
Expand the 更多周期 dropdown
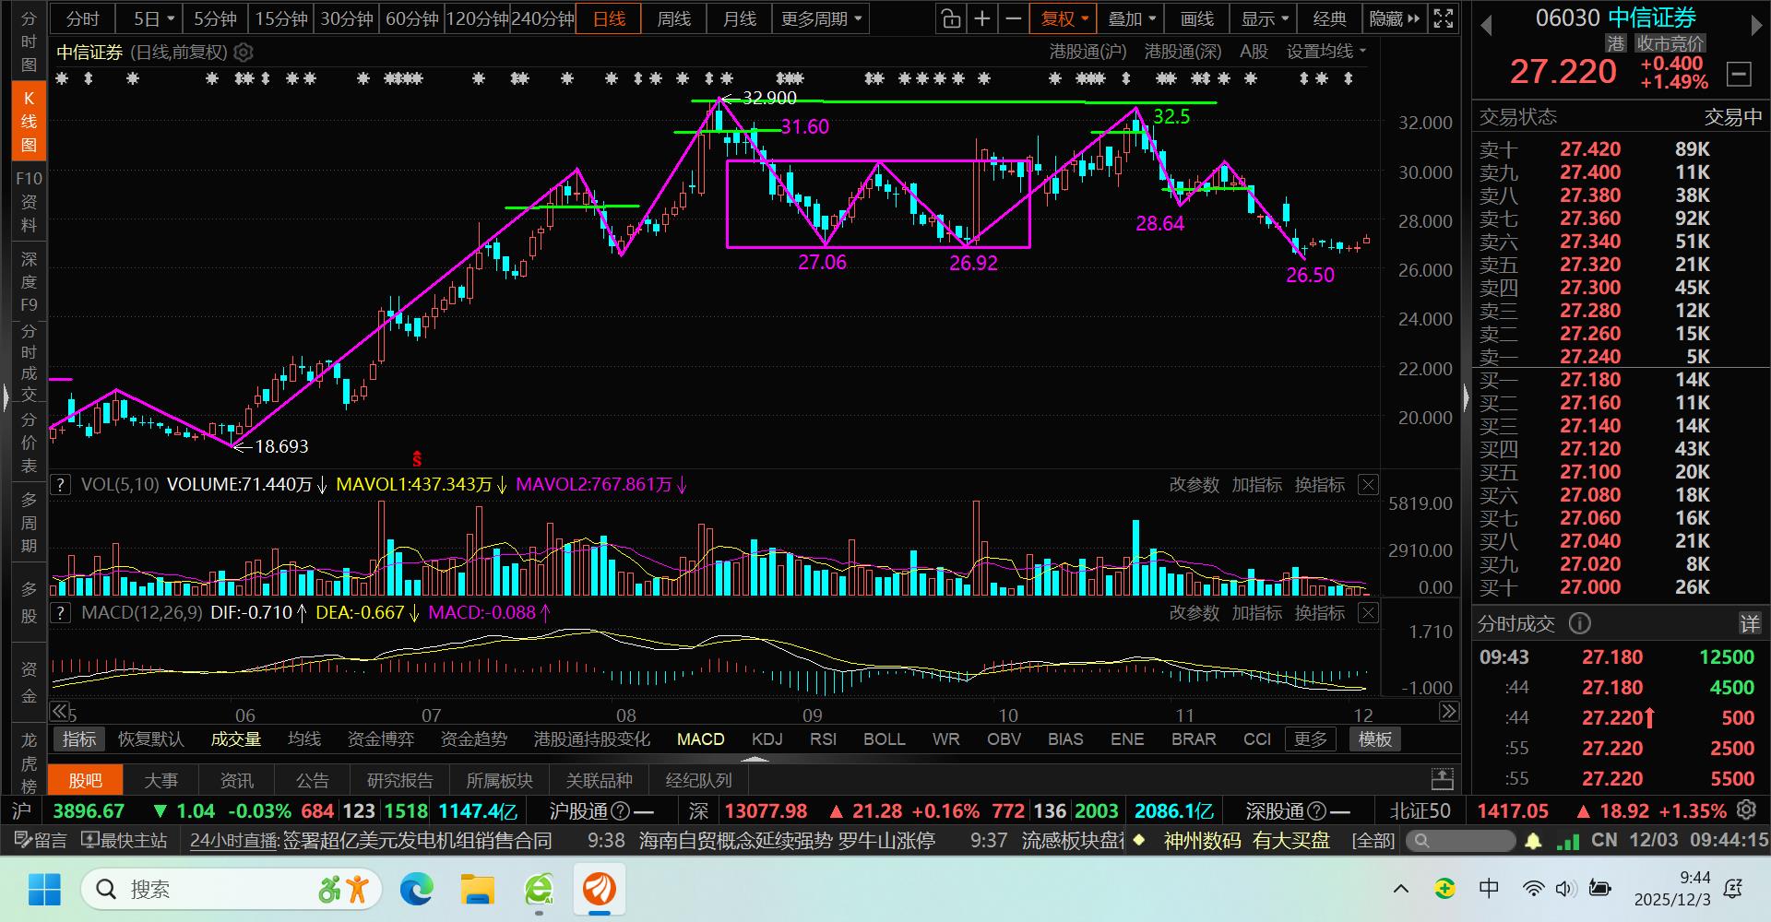(x=821, y=18)
